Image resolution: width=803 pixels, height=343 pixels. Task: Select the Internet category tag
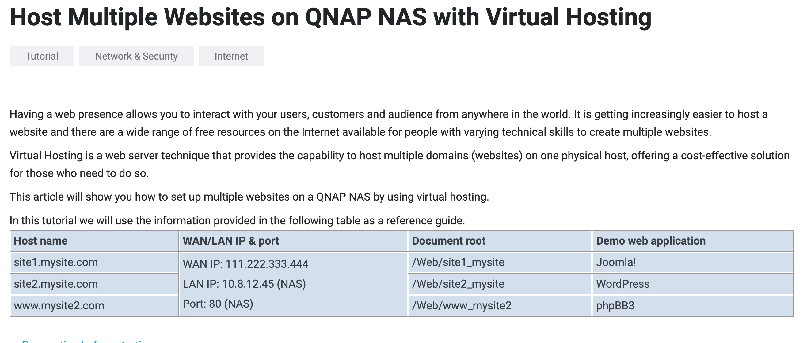(x=231, y=56)
